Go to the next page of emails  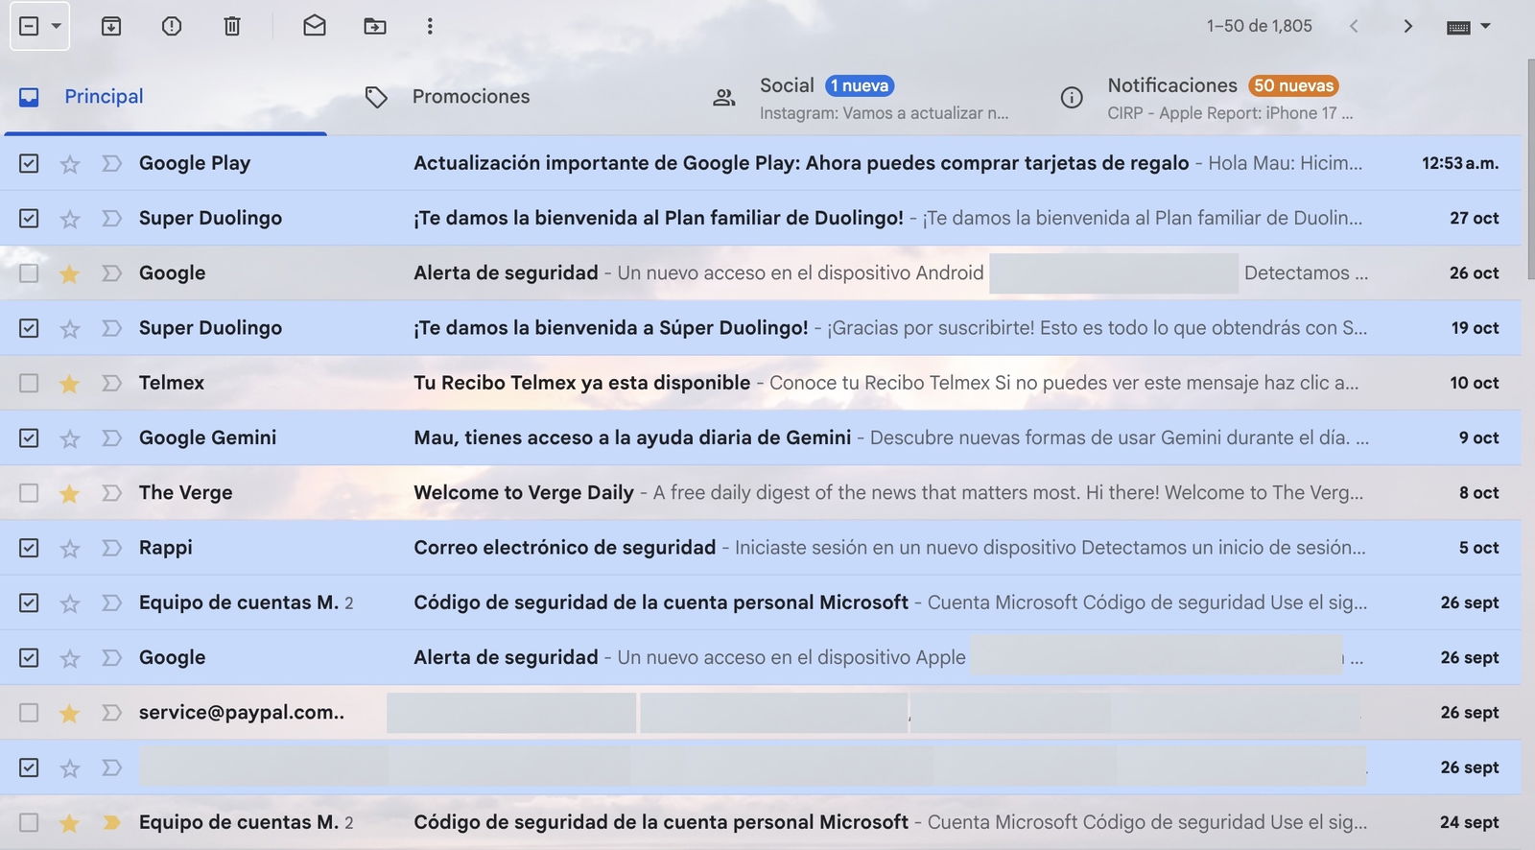pyautogui.click(x=1407, y=26)
